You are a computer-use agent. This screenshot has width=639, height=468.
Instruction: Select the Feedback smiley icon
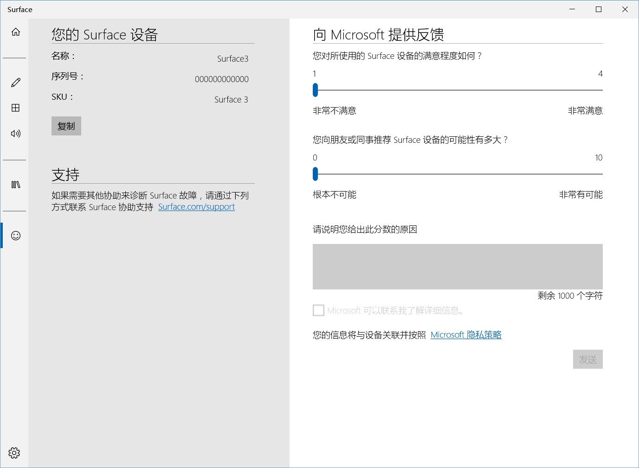point(16,236)
